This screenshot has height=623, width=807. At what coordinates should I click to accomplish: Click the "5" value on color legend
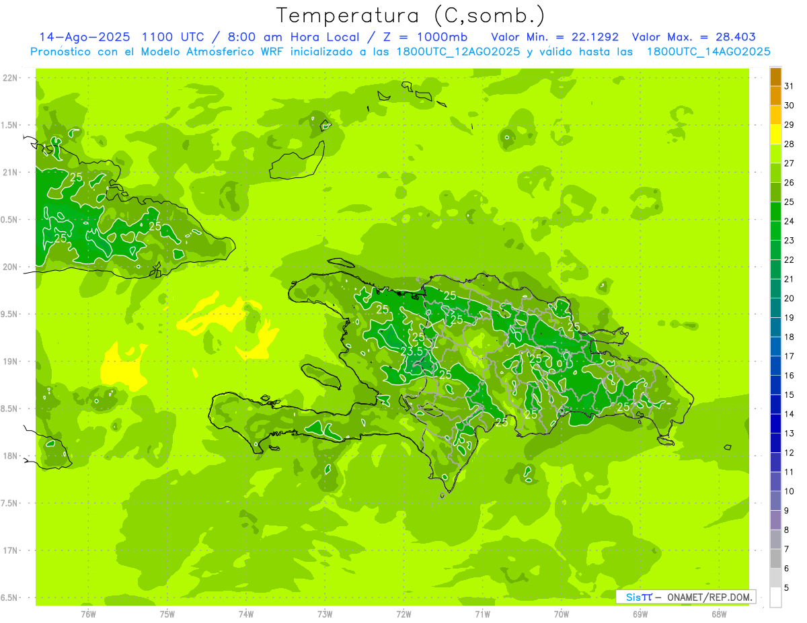pos(787,588)
